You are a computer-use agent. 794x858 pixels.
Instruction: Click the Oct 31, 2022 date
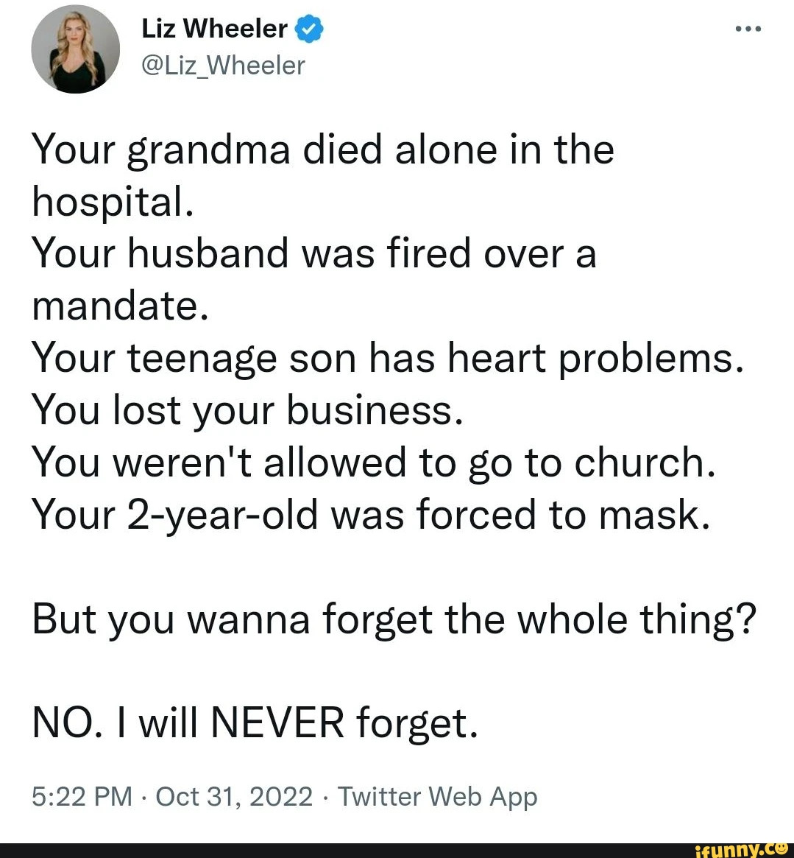click(x=234, y=796)
